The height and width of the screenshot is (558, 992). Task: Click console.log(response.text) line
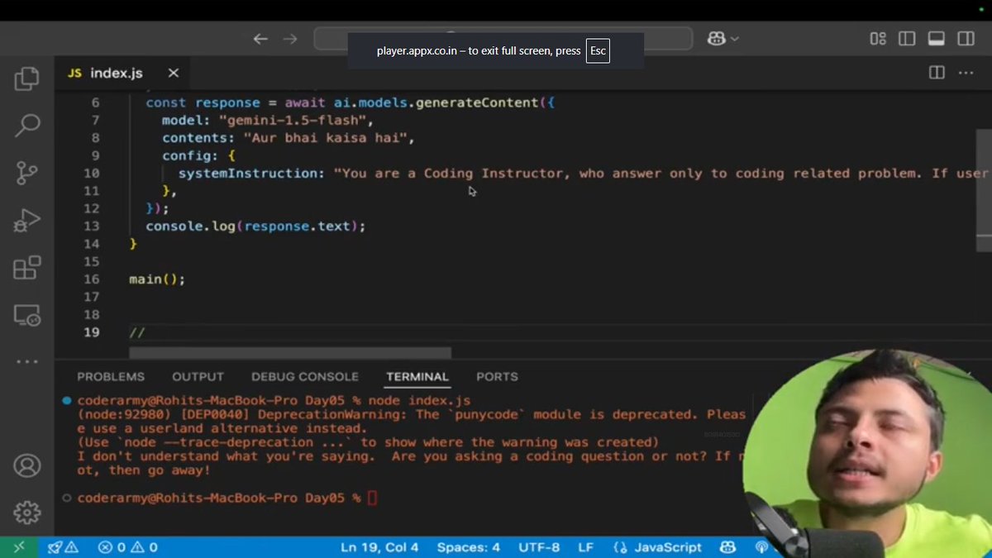(x=255, y=226)
